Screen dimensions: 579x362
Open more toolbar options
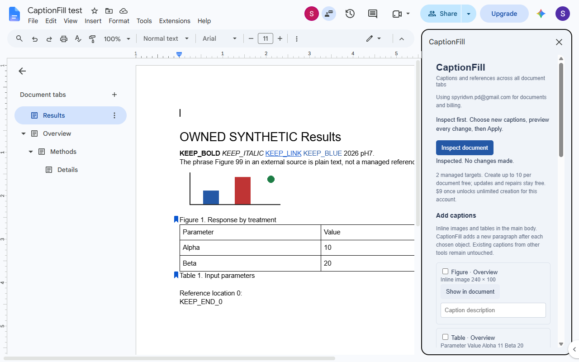[297, 39]
